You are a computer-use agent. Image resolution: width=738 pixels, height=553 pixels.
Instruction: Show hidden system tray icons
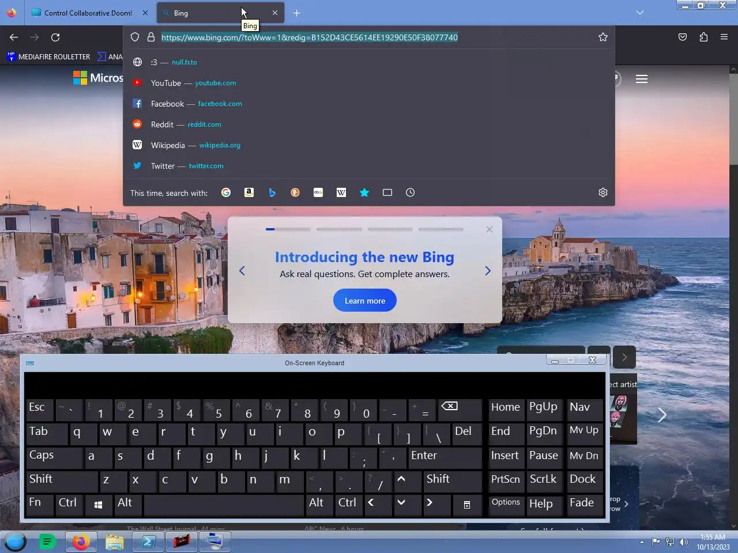pos(642,541)
